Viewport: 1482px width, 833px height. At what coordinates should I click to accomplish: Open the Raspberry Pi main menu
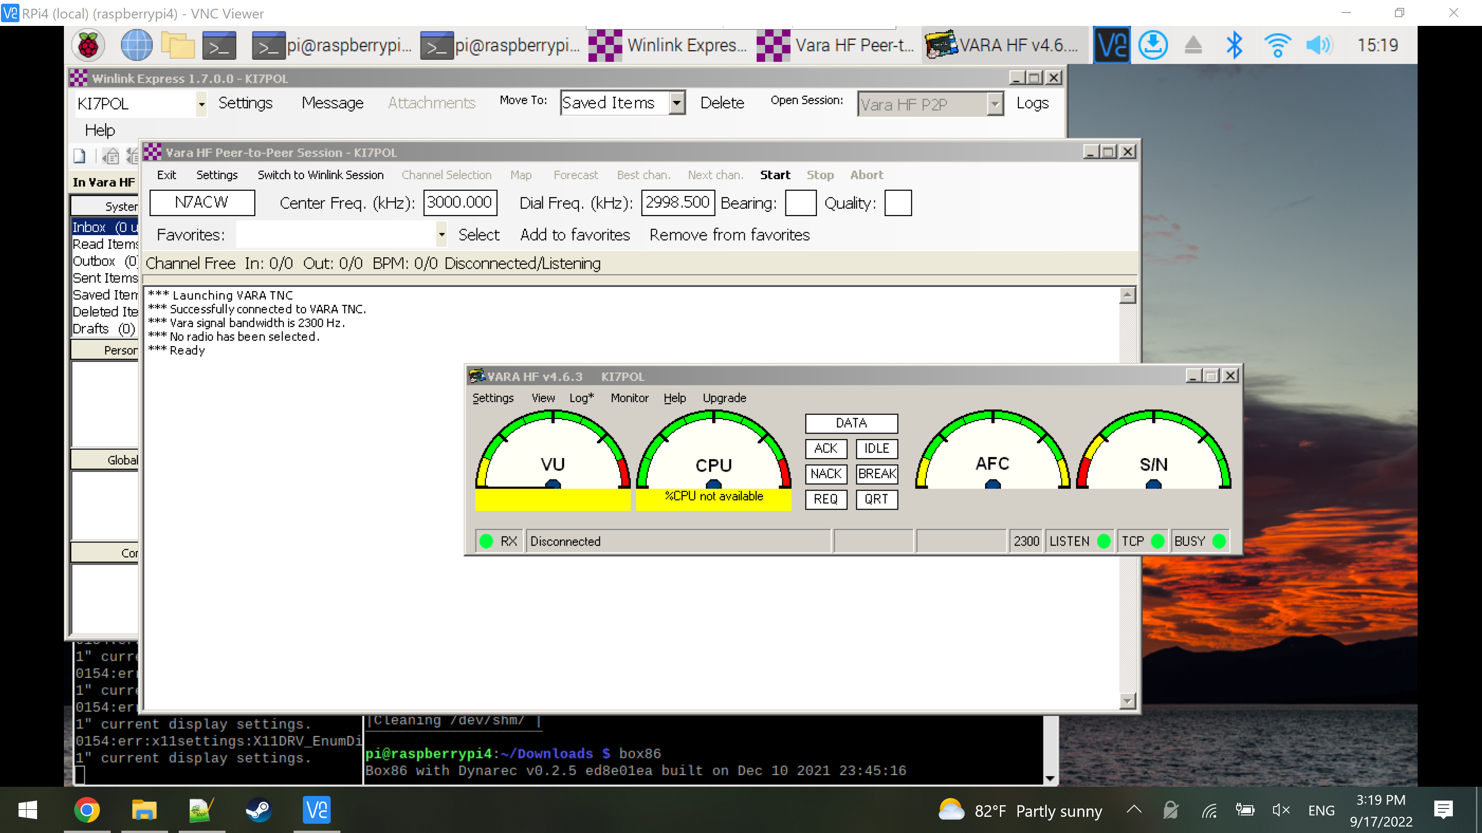click(88, 45)
